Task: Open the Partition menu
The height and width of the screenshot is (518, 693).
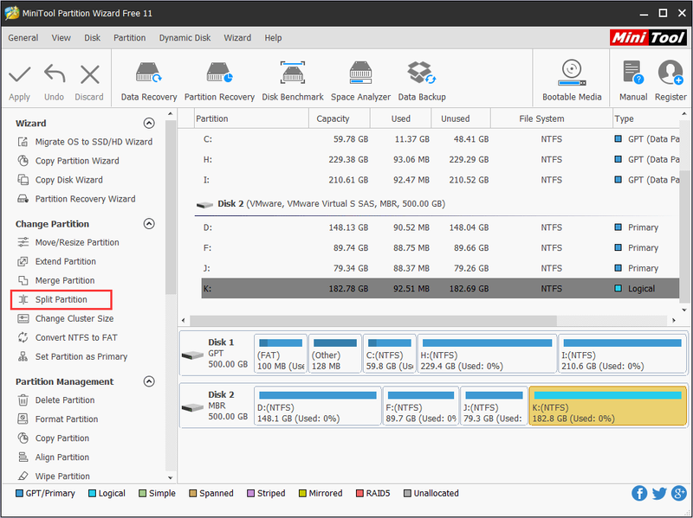Action: coord(129,38)
